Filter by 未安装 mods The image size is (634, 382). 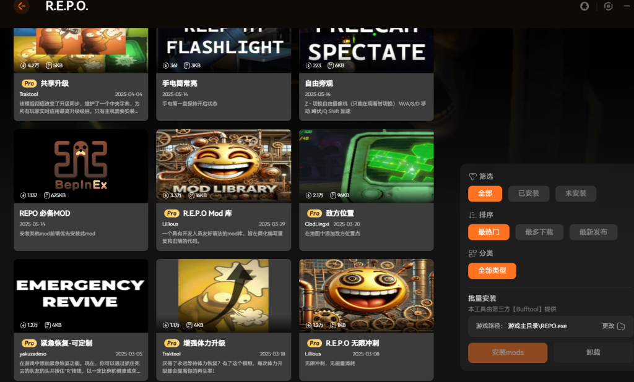click(576, 193)
